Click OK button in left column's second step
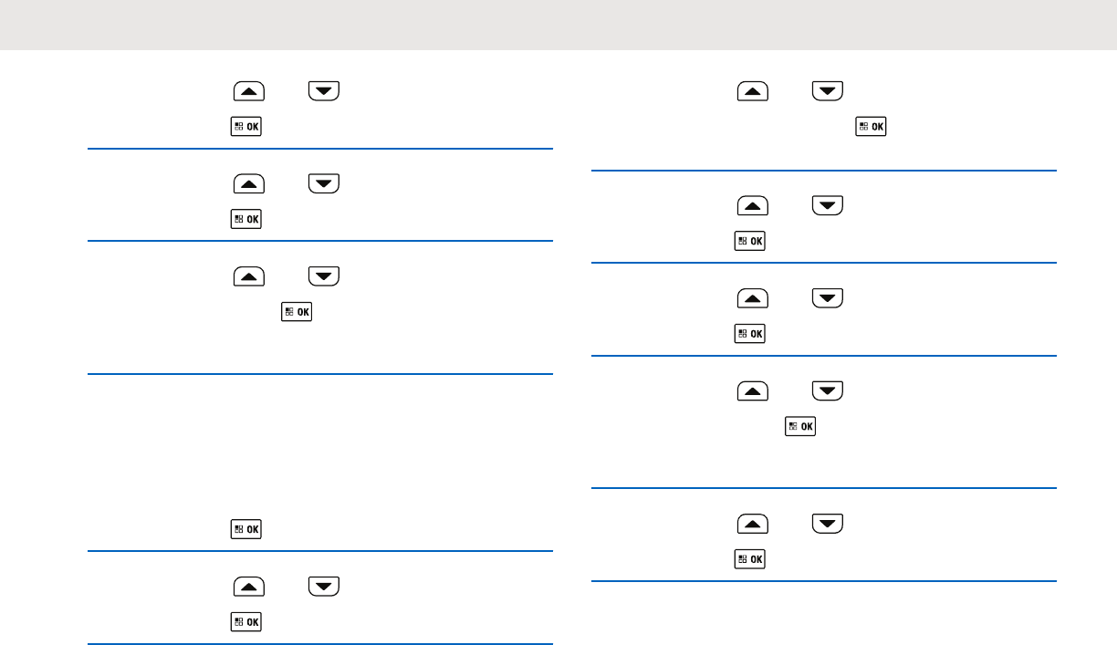 pyautogui.click(x=246, y=219)
